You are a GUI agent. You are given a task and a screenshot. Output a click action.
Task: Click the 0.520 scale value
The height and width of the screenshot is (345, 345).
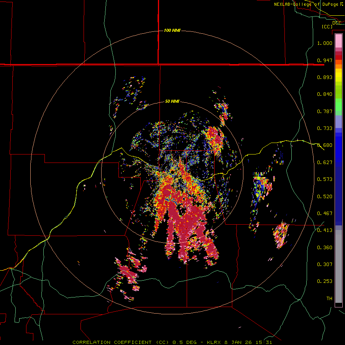[x=325, y=197]
